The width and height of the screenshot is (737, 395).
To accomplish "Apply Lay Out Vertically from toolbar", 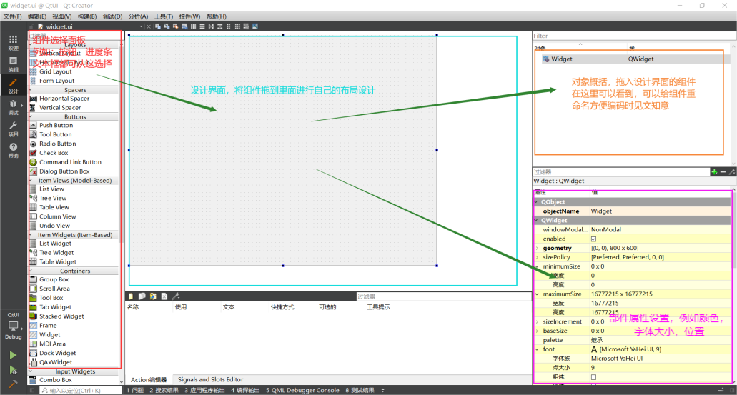I will point(202,26).
